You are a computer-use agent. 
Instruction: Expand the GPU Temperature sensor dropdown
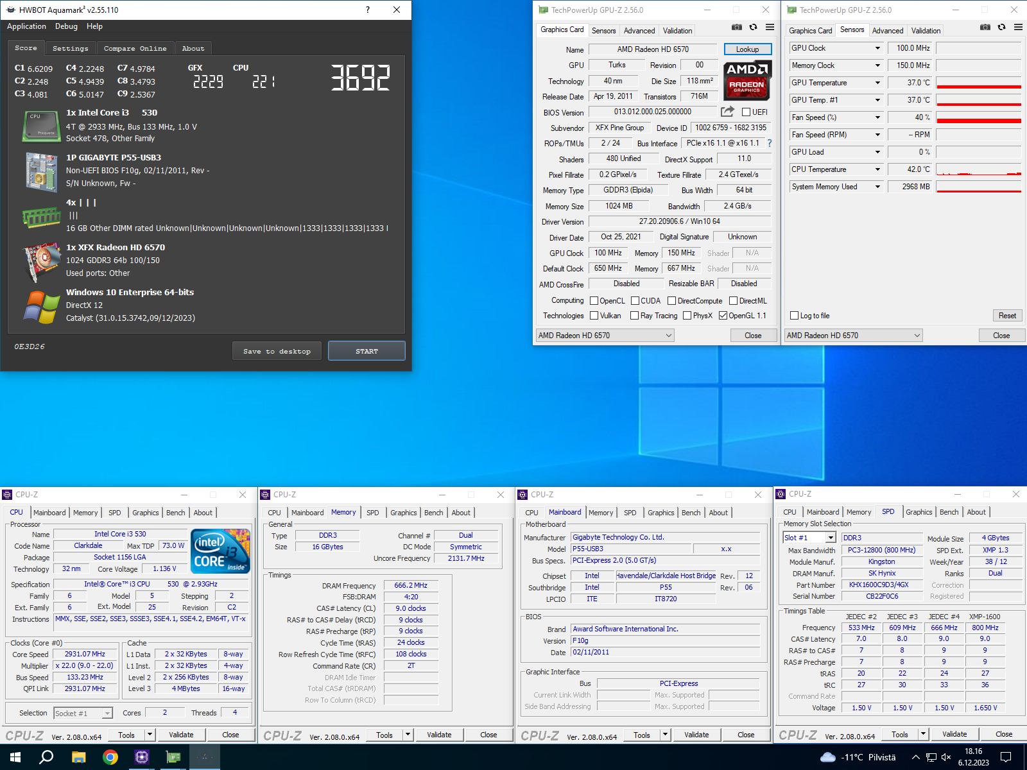point(877,83)
